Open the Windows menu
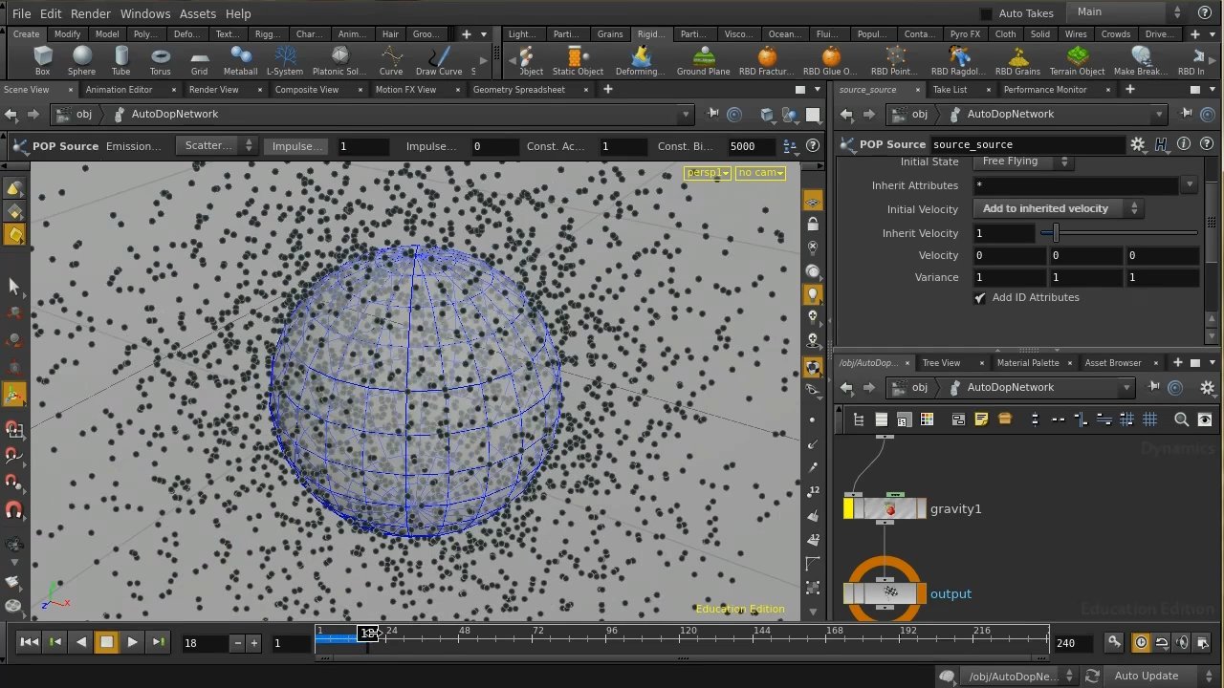The width and height of the screenshot is (1224, 688). coord(144,13)
